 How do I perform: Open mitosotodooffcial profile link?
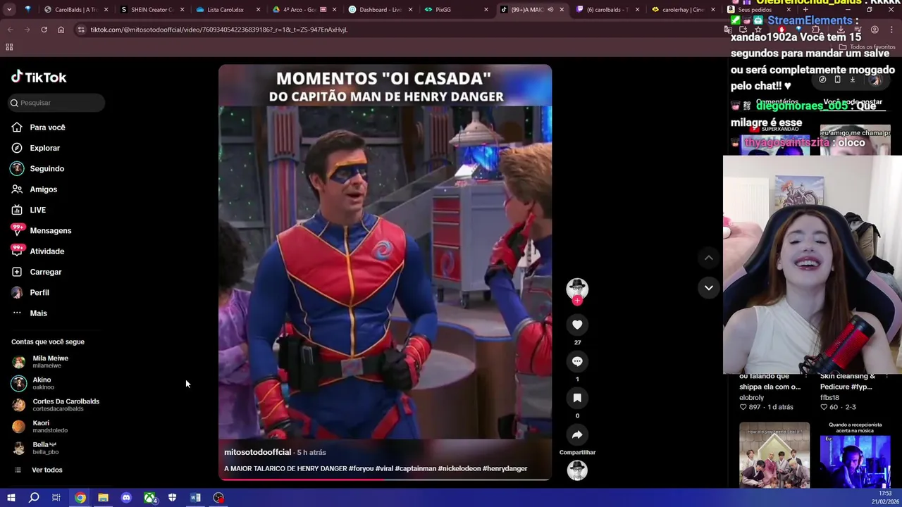(x=257, y=452)
